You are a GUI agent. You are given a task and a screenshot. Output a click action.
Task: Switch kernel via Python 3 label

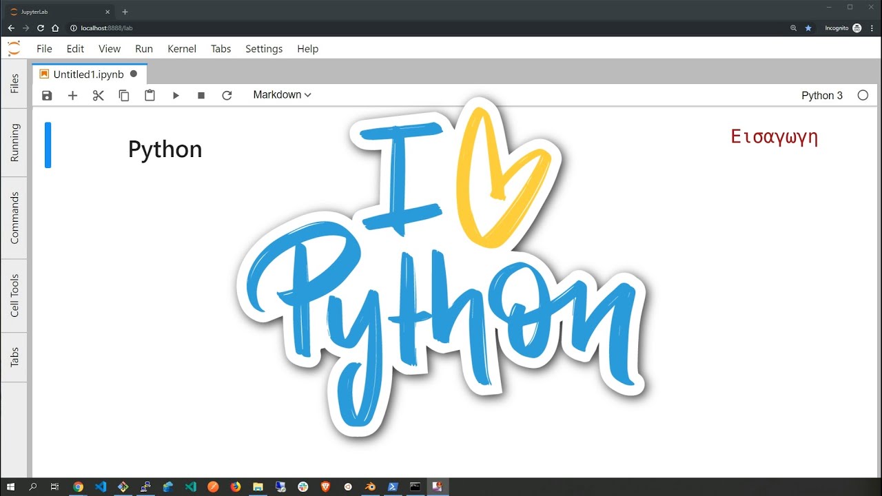[822, 96]
